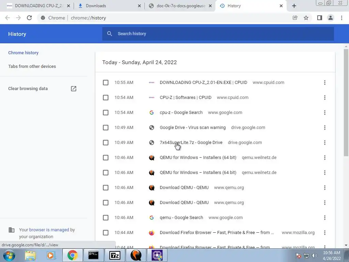Open File Explorer from the taskbar
The height and width of the screenshot is (262, 349).
(30, 255)
